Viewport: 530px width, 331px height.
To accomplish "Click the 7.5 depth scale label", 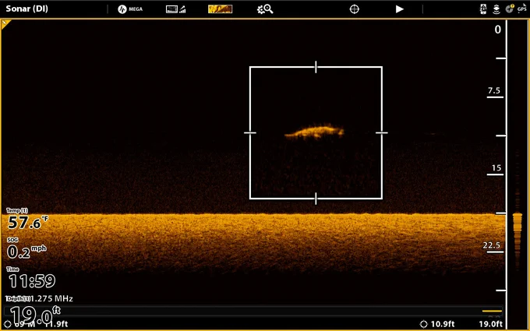I will click(494, 90).
